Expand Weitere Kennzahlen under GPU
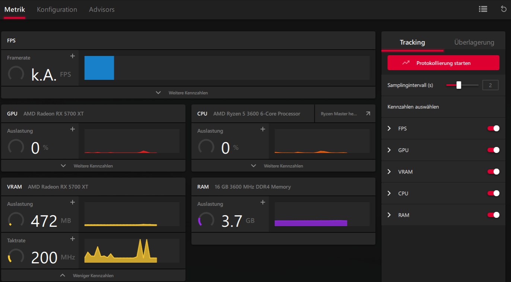The image size is (511, 282). tap(93, 166)
